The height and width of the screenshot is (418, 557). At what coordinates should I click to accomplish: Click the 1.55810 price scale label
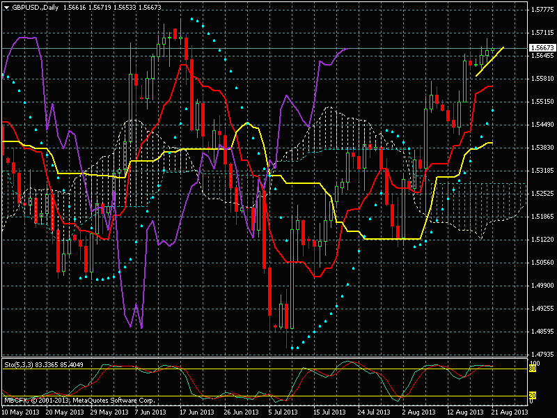tap(542, 79)
